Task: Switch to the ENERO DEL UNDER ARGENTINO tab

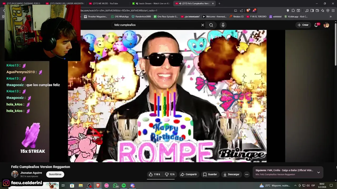Action: tap(65, 3)
